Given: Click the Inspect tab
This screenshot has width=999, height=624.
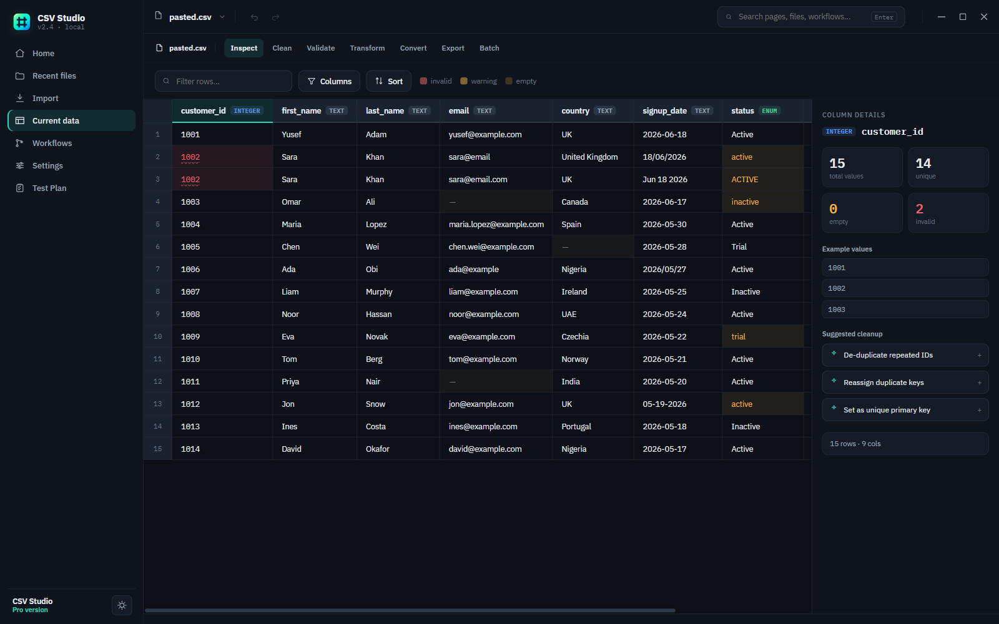Looking at the screenshot, I should click(244, 48).
